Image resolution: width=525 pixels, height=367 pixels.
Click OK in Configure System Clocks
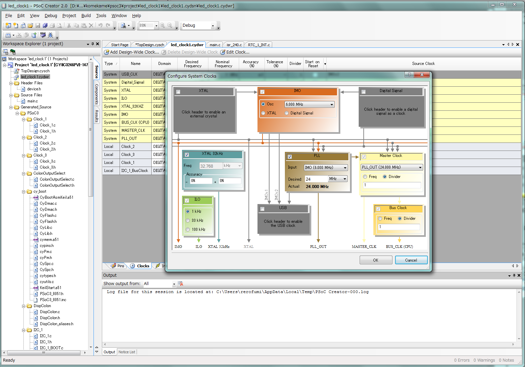pyautogui.click(x=376, y=260)
